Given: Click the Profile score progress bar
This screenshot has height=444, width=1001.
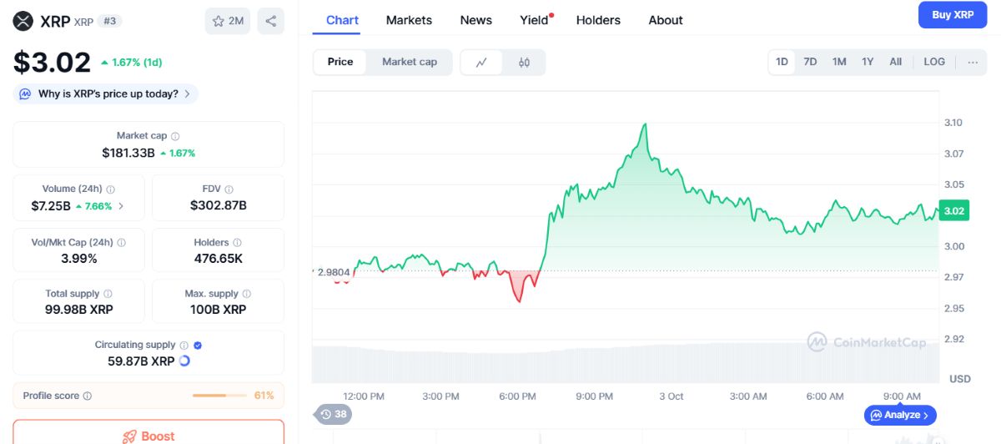Looking at the screenshot, I should (219, 396).
